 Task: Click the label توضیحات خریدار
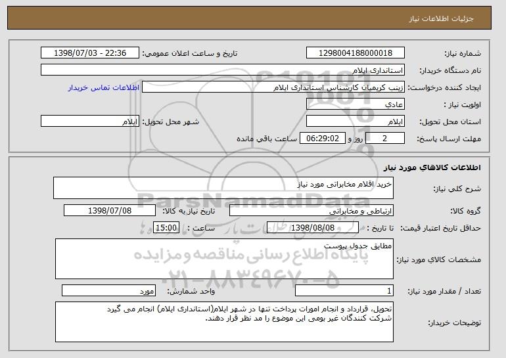tap(454, 323)
